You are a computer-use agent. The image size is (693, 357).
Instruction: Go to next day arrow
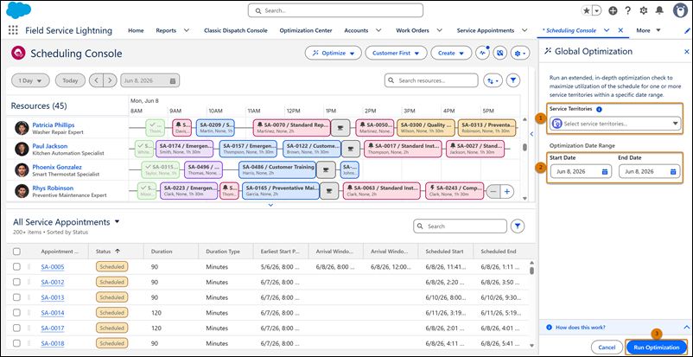(111, 80)
